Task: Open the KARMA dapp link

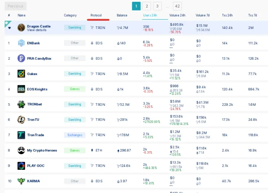Action: point(33,181)
